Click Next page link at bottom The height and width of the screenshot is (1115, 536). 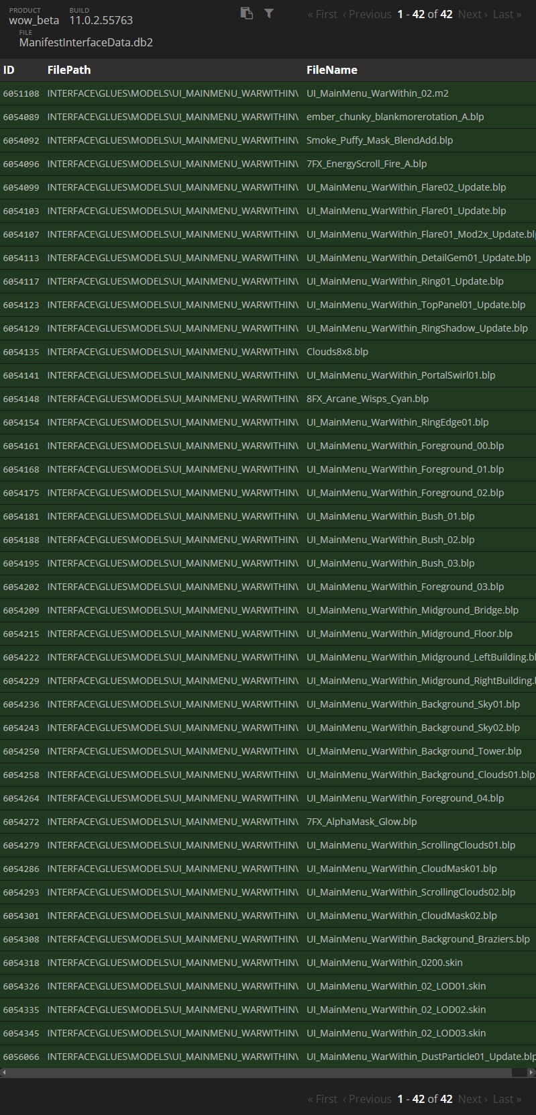click(473, 1099)
